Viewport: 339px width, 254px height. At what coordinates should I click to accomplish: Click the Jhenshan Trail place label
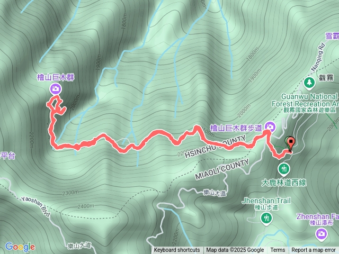(x=266, y=203)
